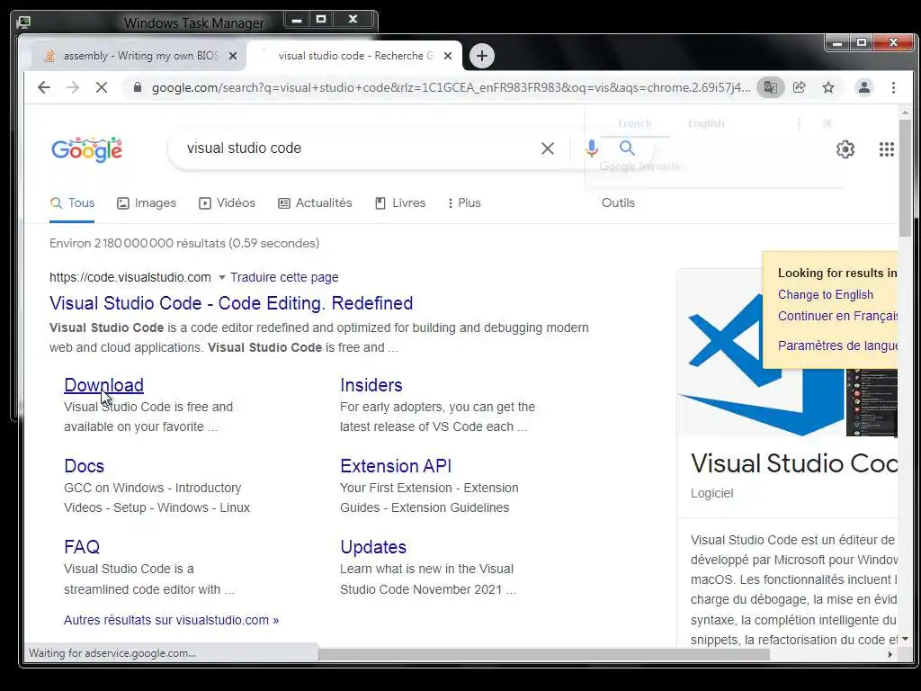
Task: Switch to assembly - Writing my own BIOS tab
Action: point(137,56)
